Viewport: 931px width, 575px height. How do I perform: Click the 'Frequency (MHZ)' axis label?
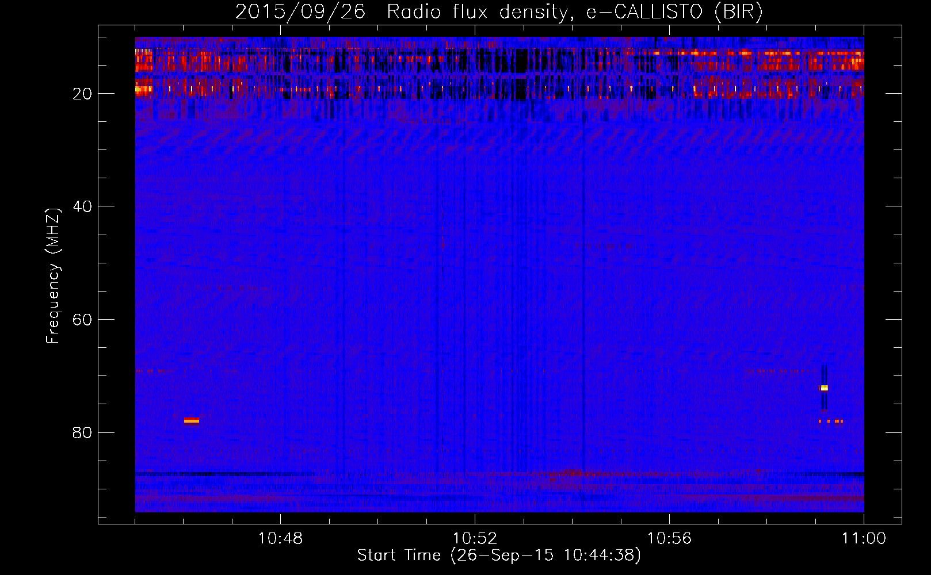tap(53, 277)
